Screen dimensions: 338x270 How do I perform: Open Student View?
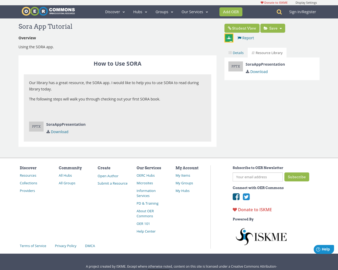[x=242, y=28]
